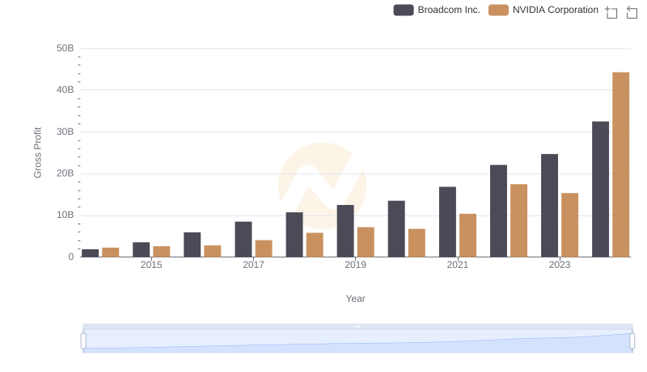Click the 2019 x-axis label

tap(355, 265)
